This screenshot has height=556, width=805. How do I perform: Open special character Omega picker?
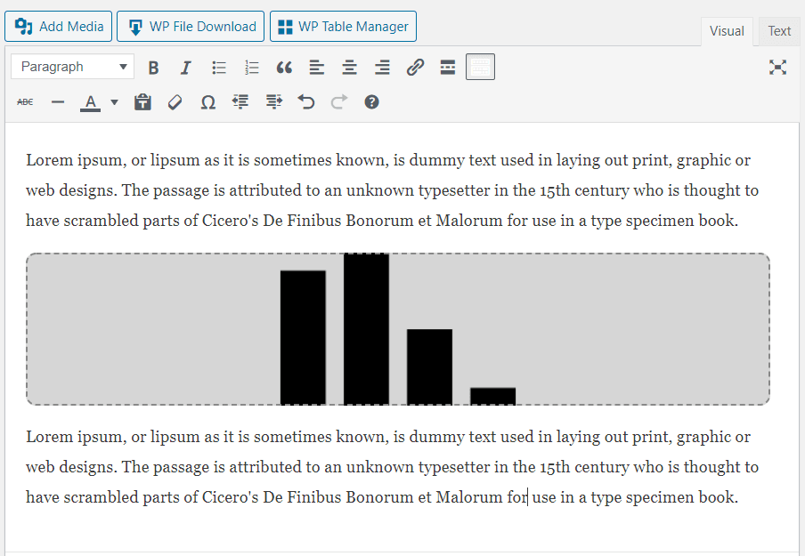(207, 102)
